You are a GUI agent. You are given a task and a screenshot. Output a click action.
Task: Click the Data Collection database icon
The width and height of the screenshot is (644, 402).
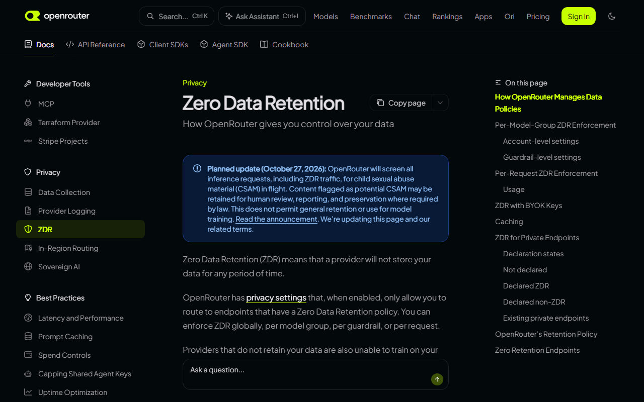pos(28,192)
